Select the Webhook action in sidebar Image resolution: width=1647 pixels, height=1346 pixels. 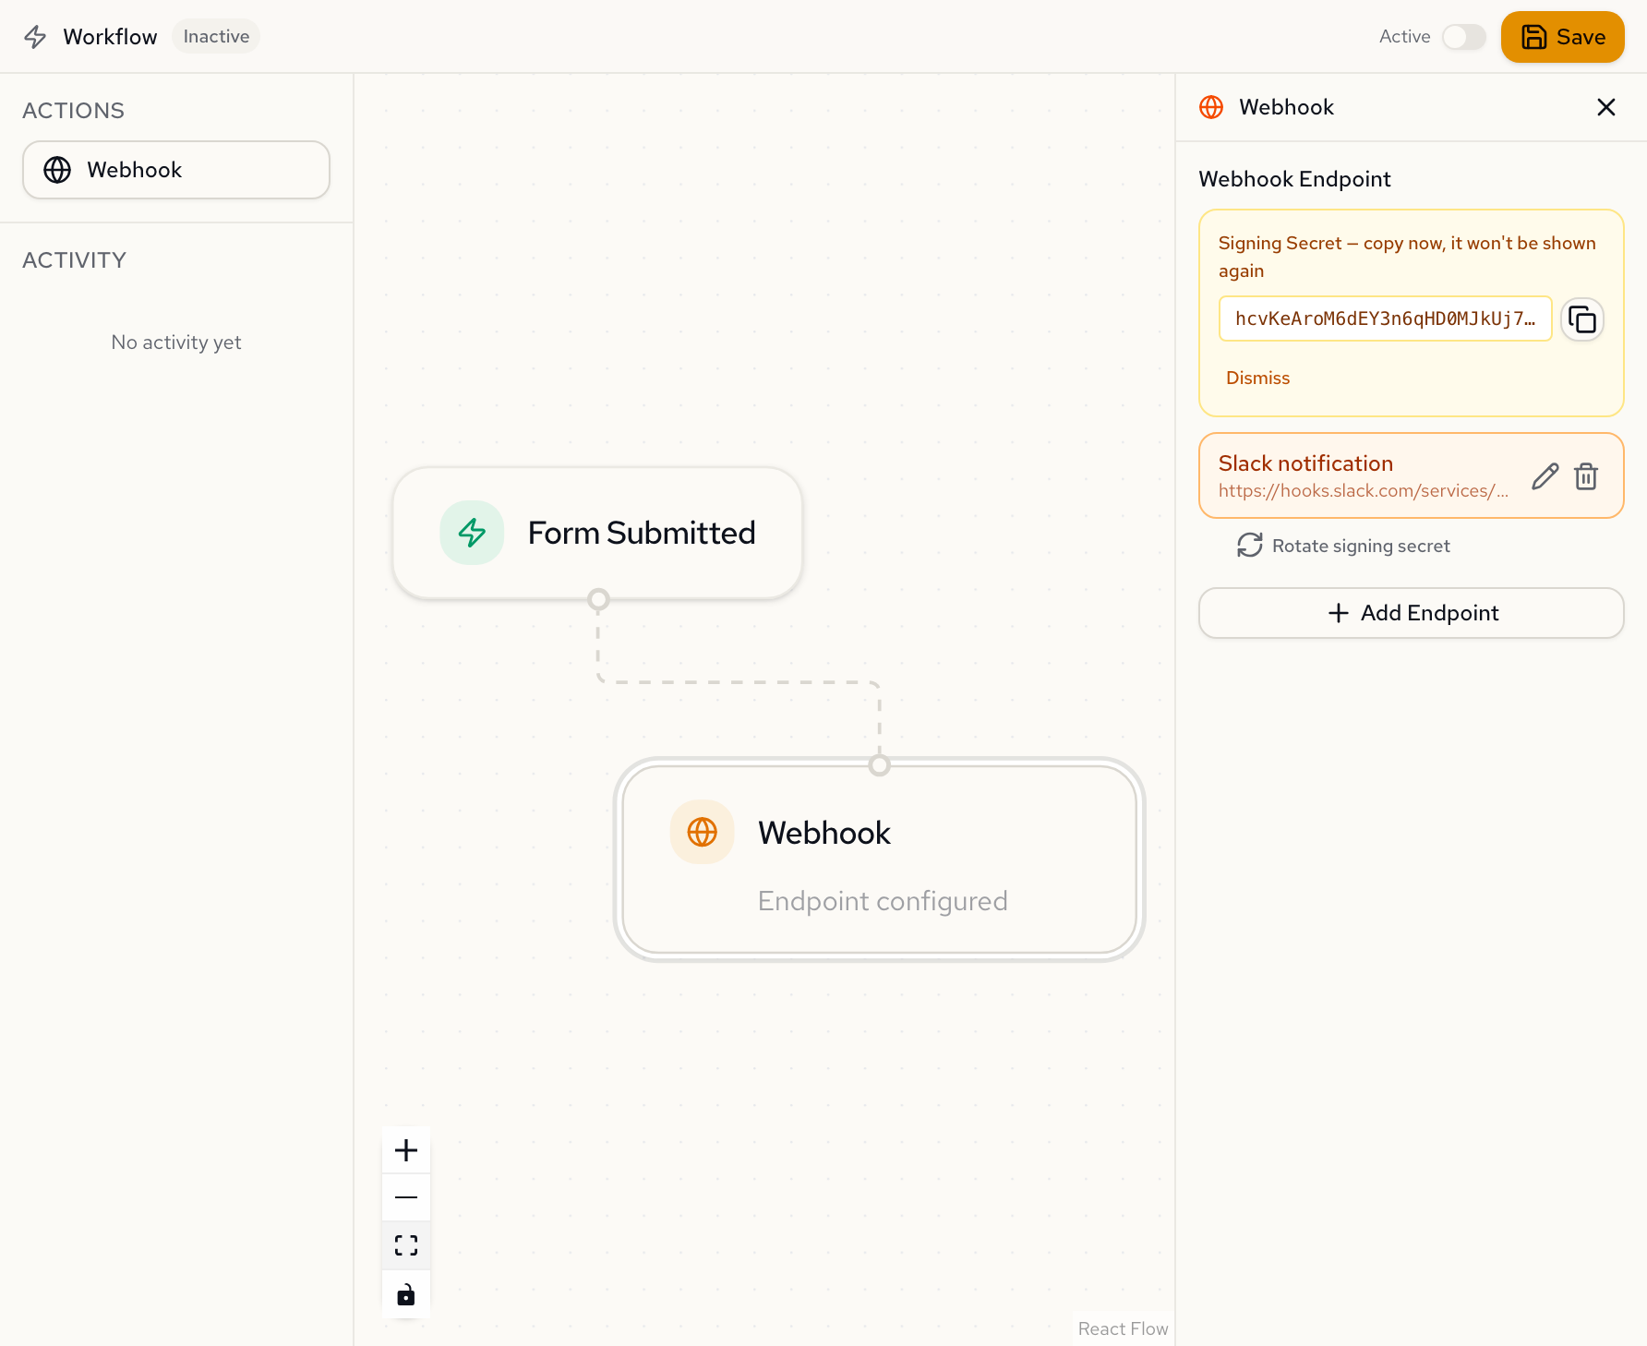click(176, 170)
